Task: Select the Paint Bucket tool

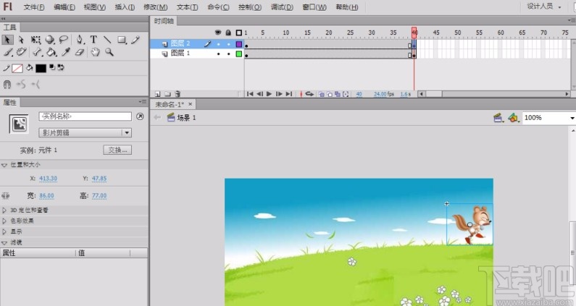Action: click(51, 52)
